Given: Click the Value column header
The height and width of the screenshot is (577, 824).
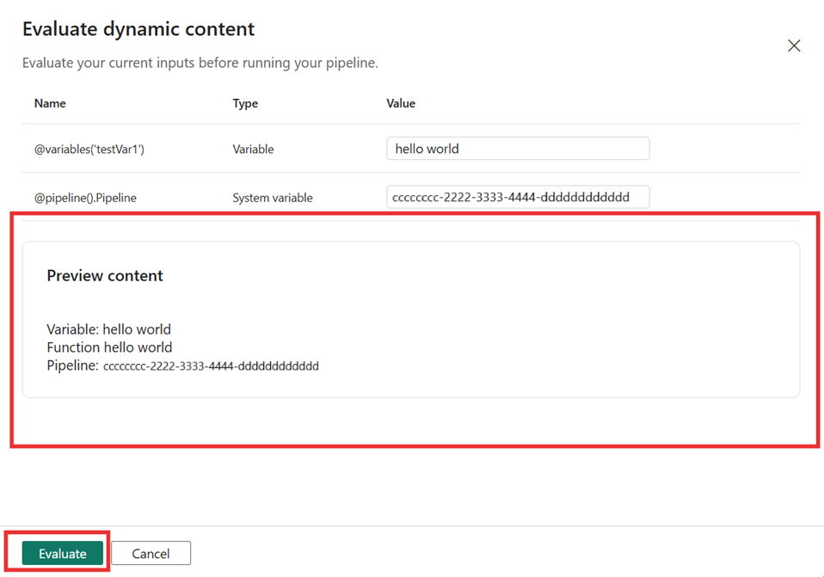Looking at the screenshot, I should pyautogui.click(x=401, y=103).
